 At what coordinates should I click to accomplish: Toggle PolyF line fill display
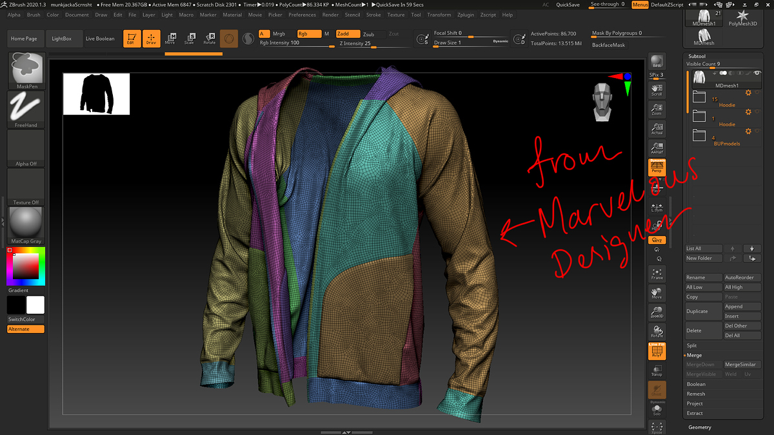(657, 351)
